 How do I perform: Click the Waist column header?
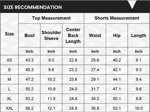click(95, 35)
